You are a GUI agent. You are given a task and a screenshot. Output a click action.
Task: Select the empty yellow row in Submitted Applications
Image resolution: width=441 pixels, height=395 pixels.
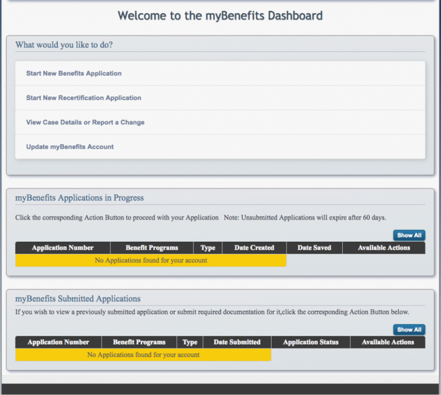(x=143, y=355)
